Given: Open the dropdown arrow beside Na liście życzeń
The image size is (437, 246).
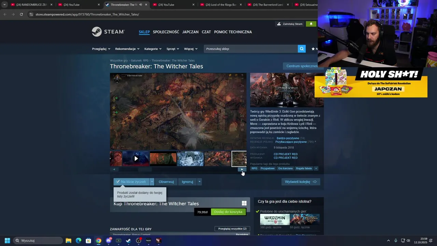Looking at the screenshot, I should [152, 182].
